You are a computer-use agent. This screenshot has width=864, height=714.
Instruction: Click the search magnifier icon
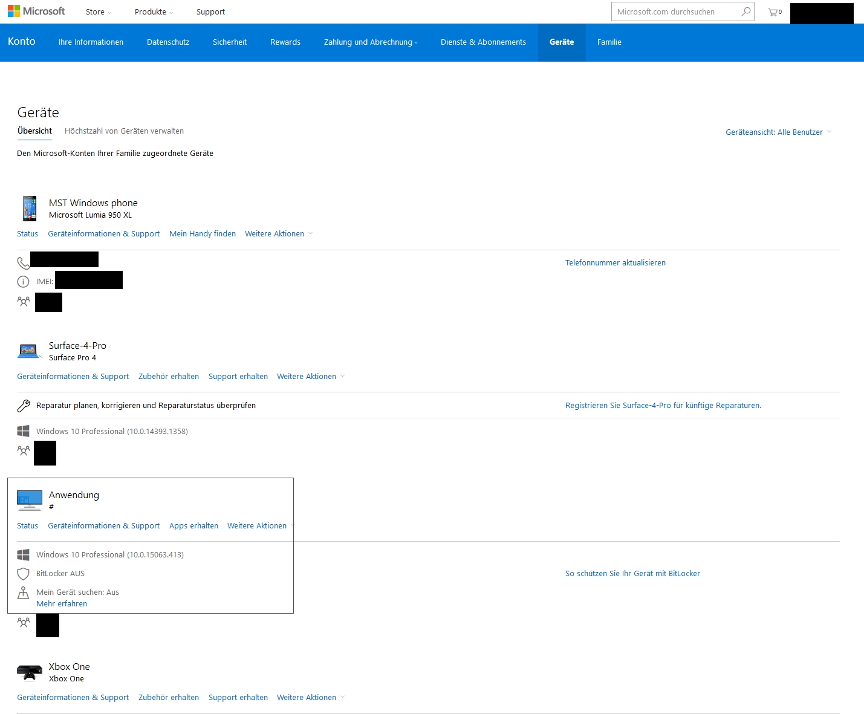tap(746, 11)
